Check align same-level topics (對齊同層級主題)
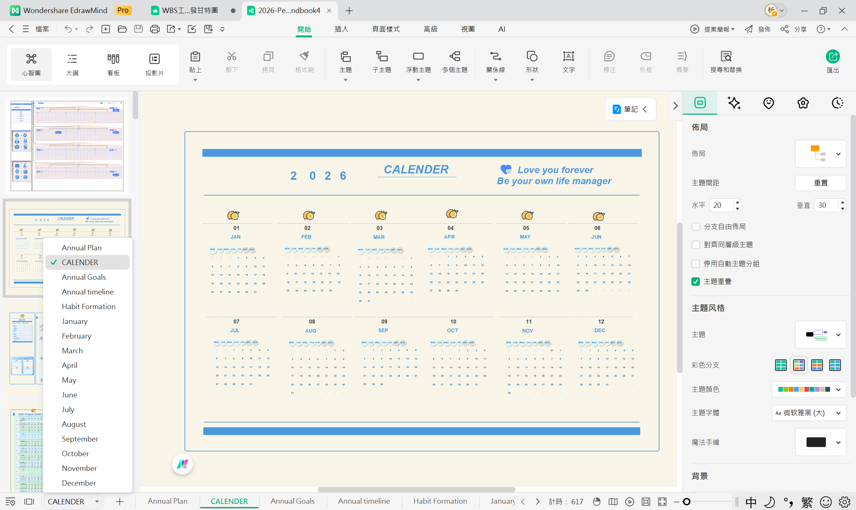856x510 pixels. (696, 245)
